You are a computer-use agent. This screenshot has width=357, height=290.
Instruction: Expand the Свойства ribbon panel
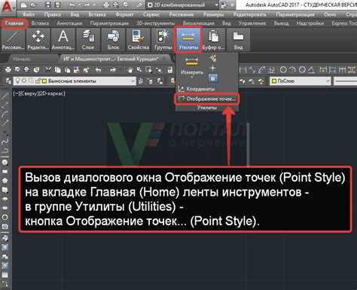[139, 40]
